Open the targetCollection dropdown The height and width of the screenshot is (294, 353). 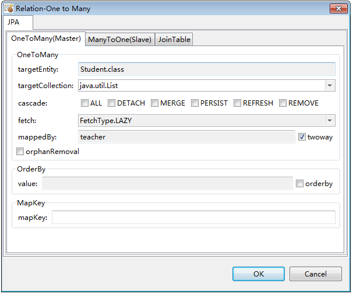tap(330, 86)
